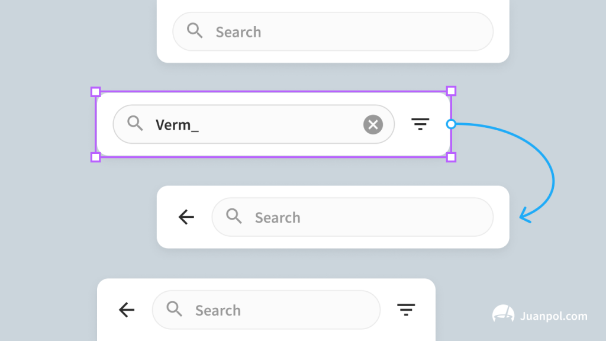Focus the top Search input field

[x=333, y=31]
